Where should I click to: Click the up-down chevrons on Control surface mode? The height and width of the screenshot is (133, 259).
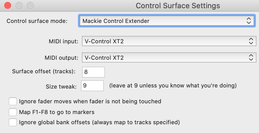249,21
